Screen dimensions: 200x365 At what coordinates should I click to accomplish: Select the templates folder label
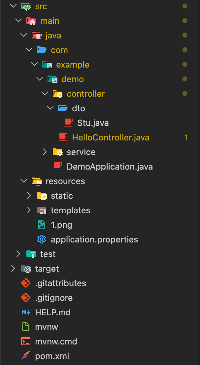coord(71,210)
